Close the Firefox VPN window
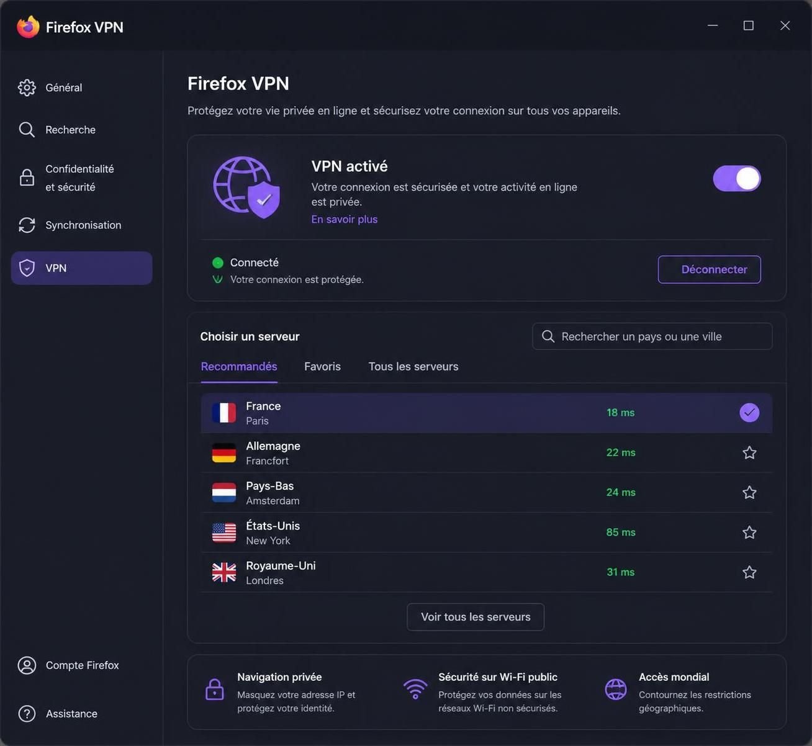The width and height of the screenshot is (812, 746). [x=785, y=25]
